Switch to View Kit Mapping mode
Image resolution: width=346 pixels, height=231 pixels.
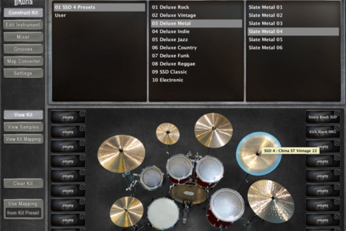point(23,139)
